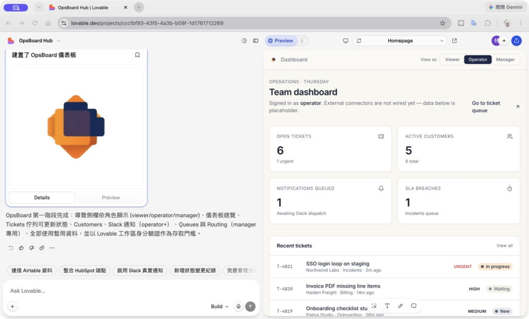
Task: Open the Build mode dropdown
Action: coord(220,307)
